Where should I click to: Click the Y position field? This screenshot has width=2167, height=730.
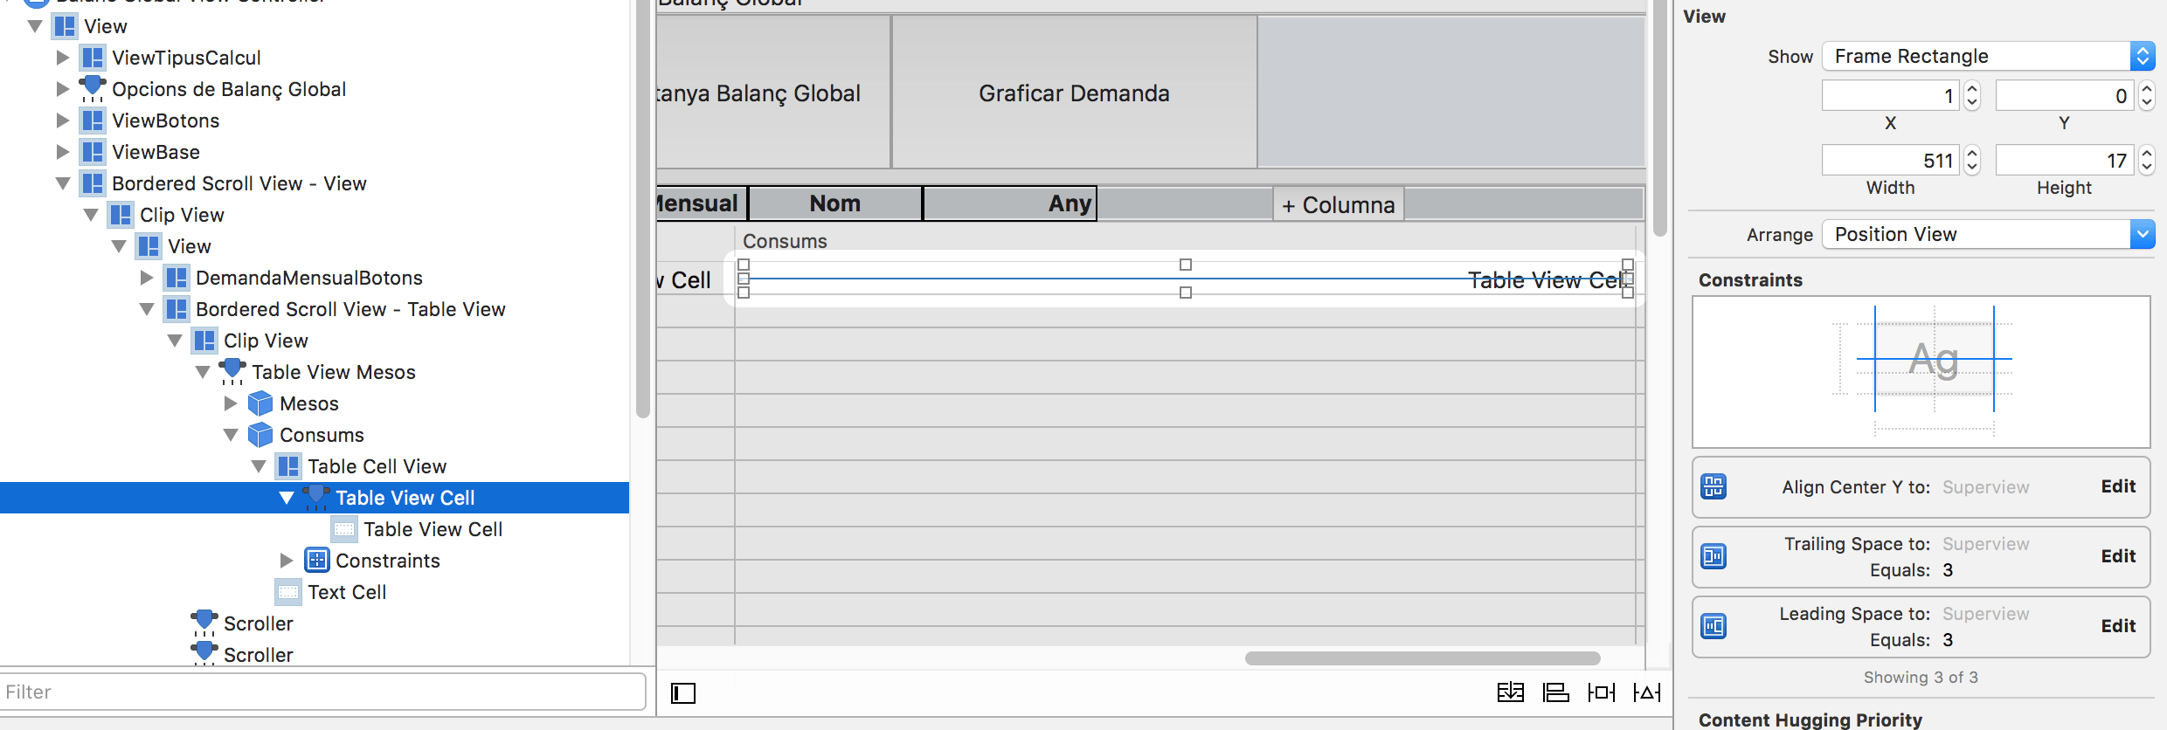(x=2064, y=96)
